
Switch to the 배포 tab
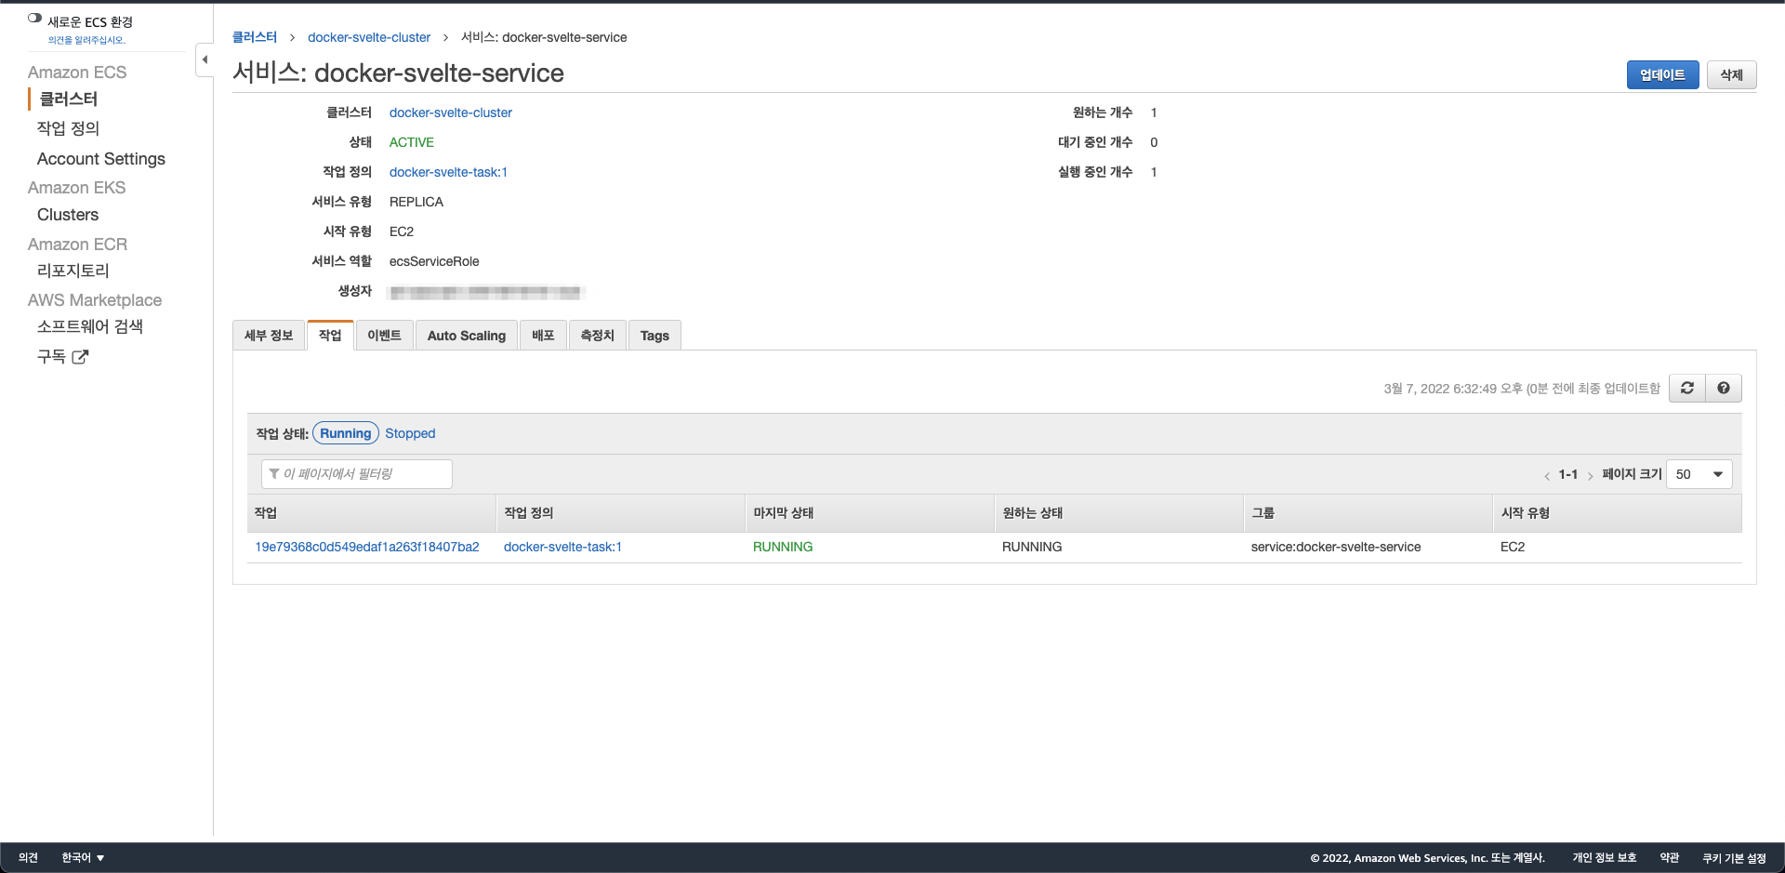click(543, 336)
